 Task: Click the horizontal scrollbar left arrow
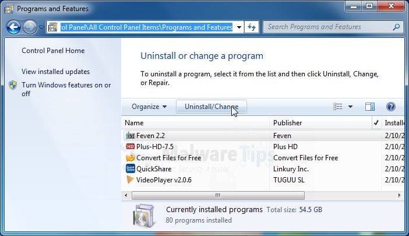(126, 195)
